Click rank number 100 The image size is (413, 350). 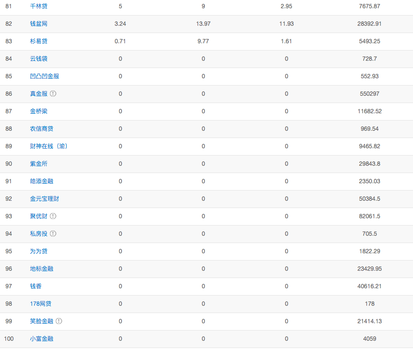point(9,339)
